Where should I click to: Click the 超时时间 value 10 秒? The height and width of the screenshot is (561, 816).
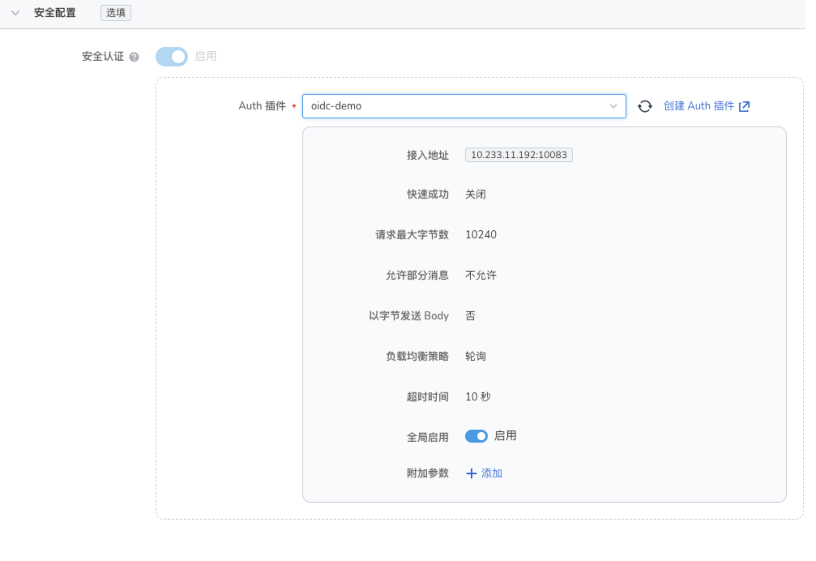point(478,396)
